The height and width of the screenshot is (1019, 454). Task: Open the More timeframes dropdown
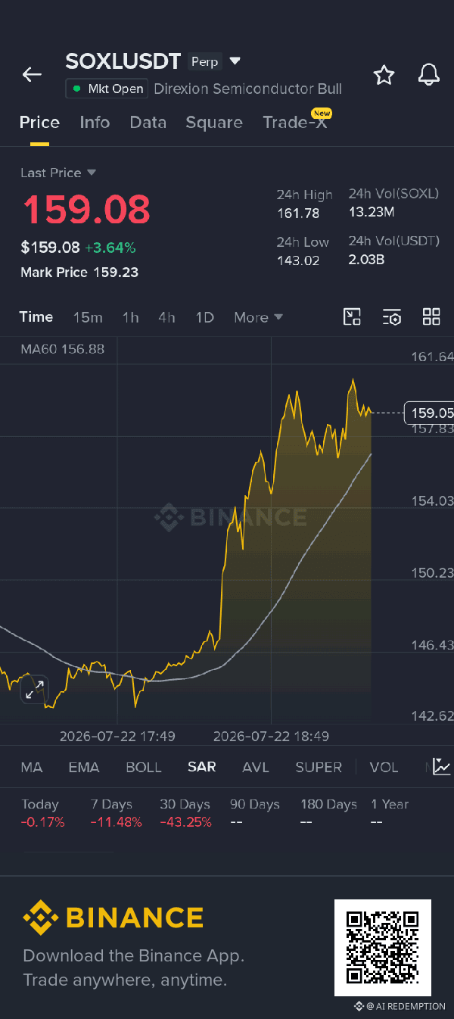(258, 317)
